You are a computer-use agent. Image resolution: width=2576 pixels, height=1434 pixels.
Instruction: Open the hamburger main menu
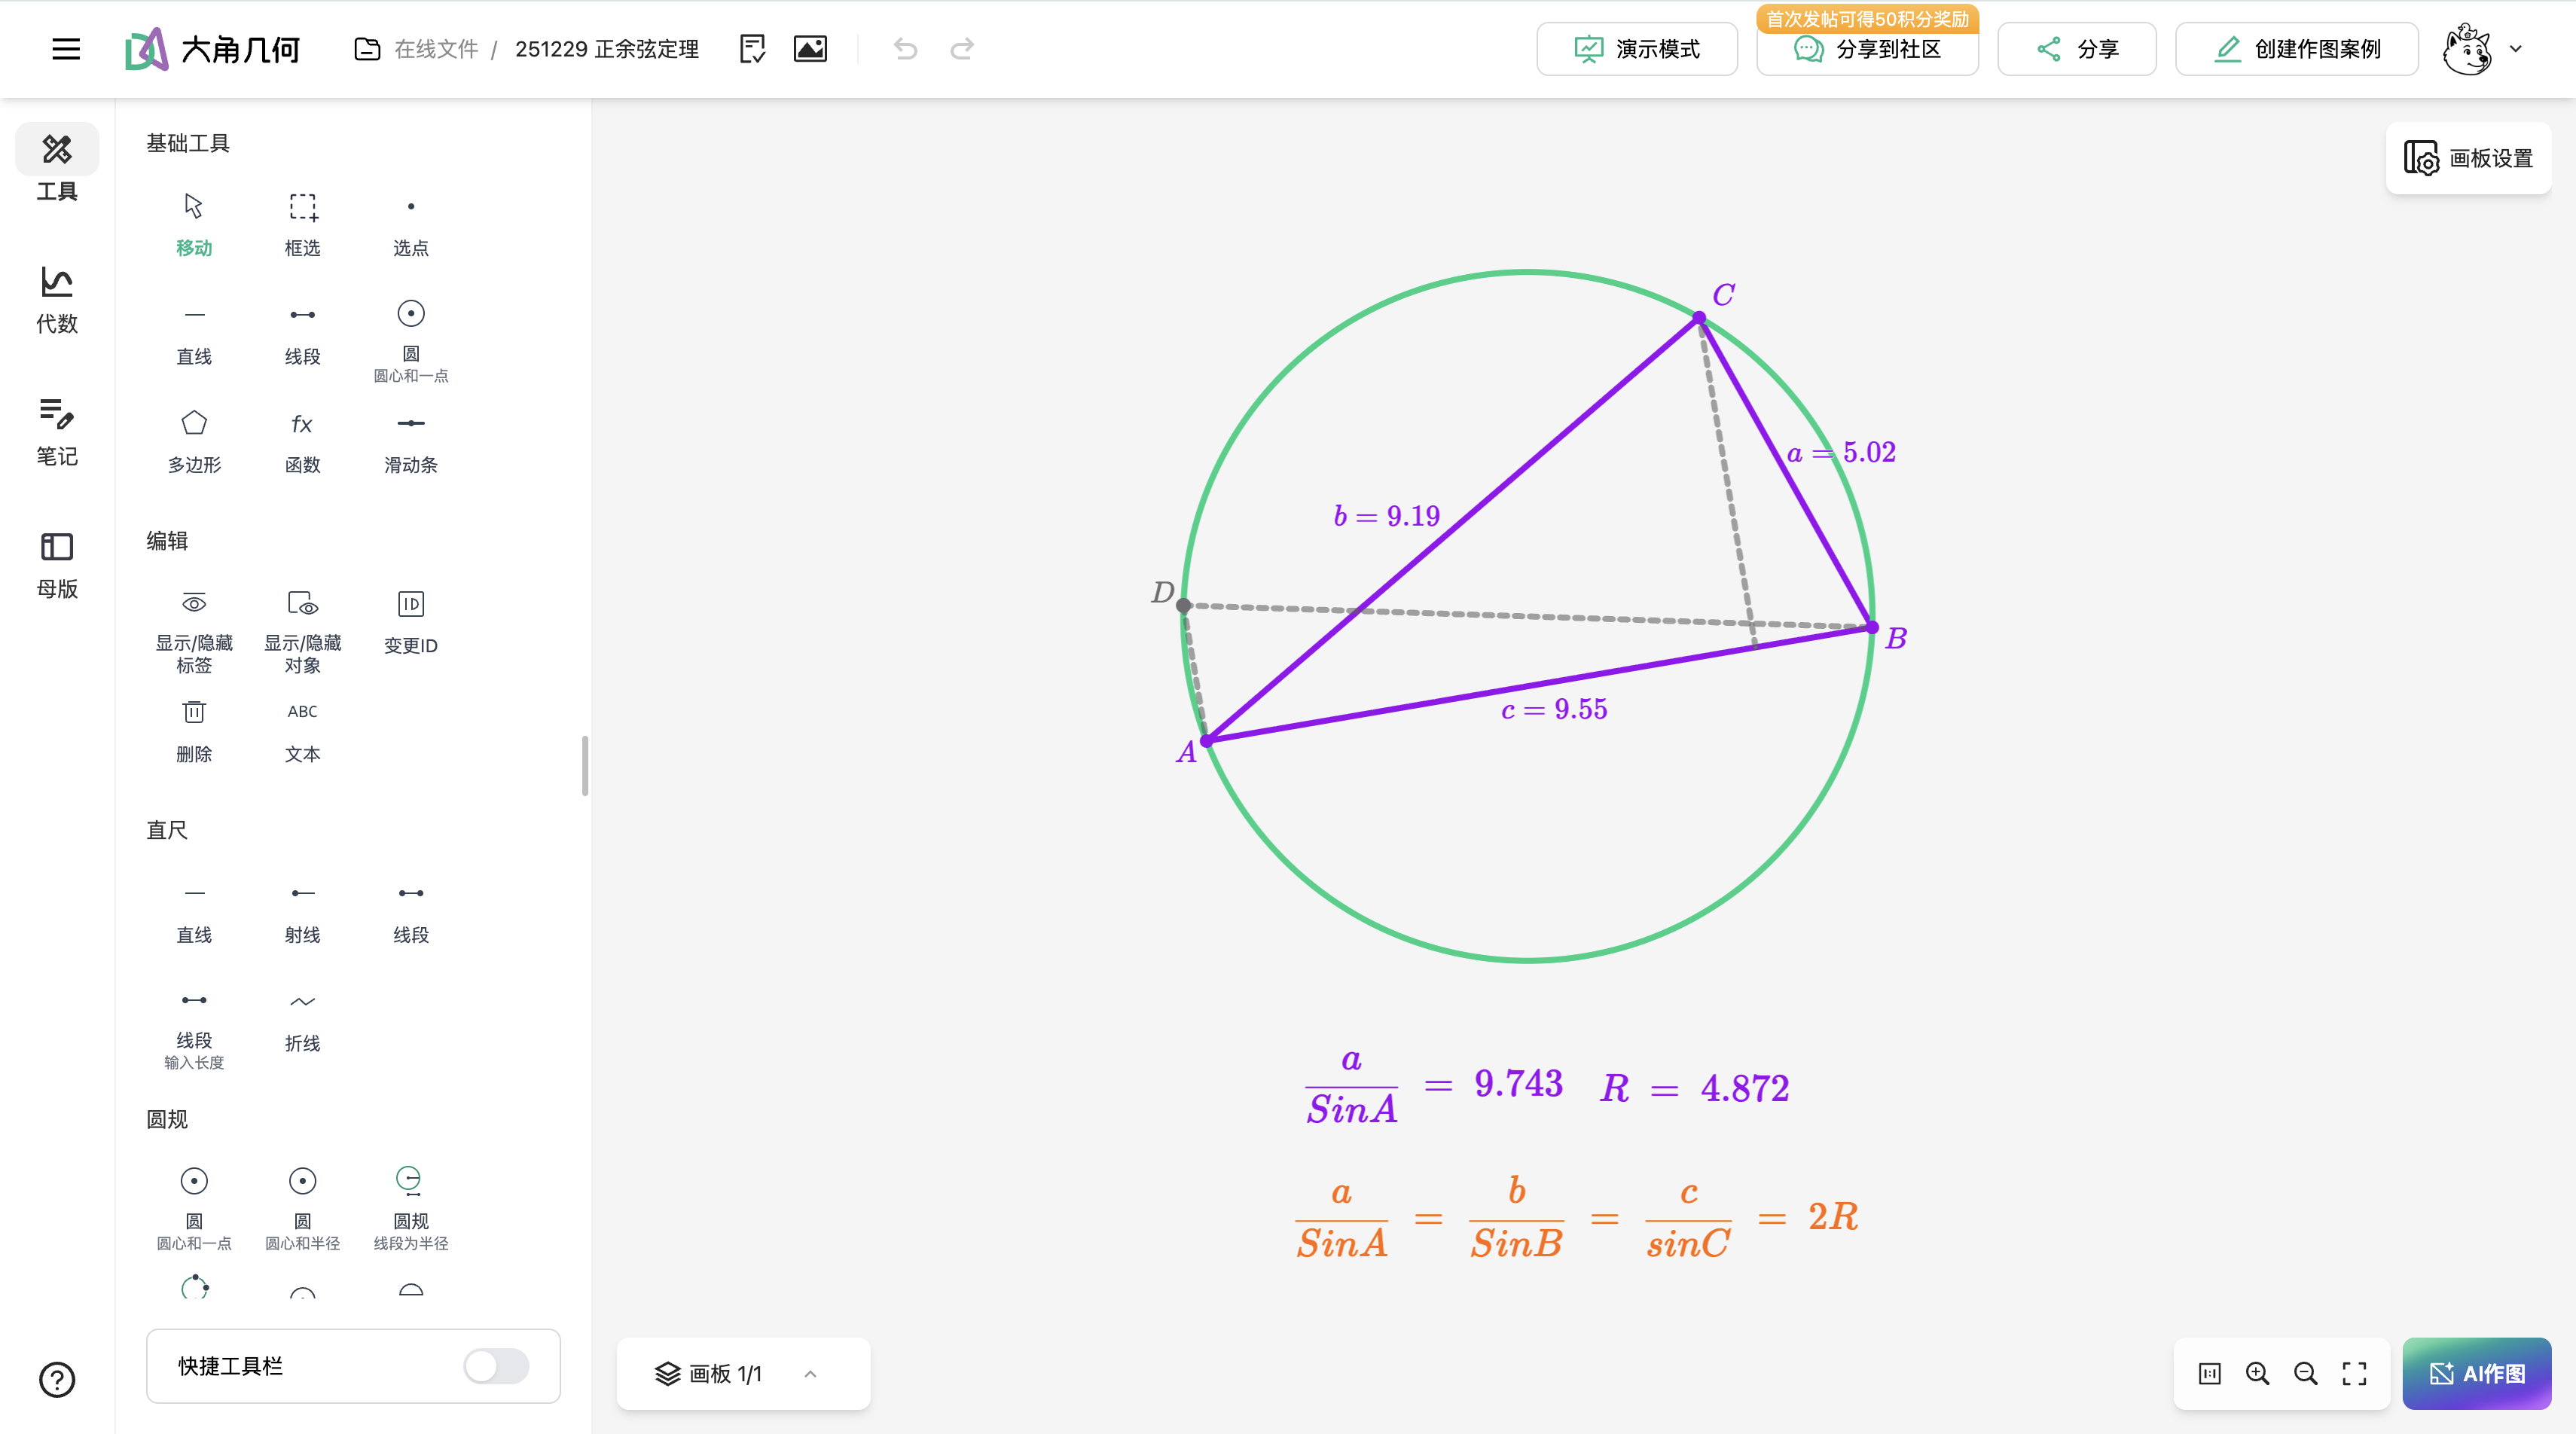(66, 48)
